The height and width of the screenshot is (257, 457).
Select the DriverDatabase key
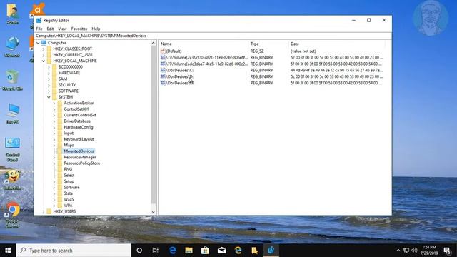(77, 121)
